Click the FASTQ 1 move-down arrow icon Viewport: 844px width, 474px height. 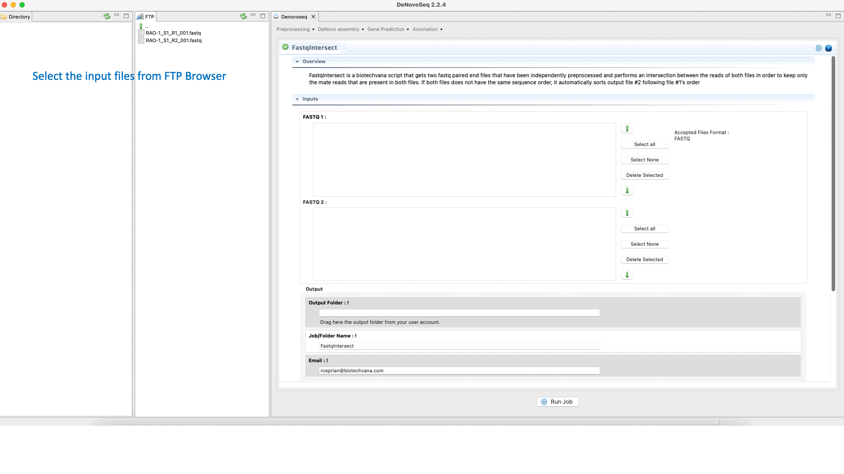click(x=627, y=191)
